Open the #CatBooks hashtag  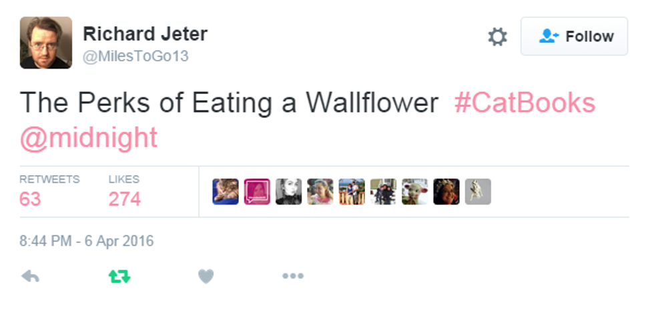coord(525,103)
